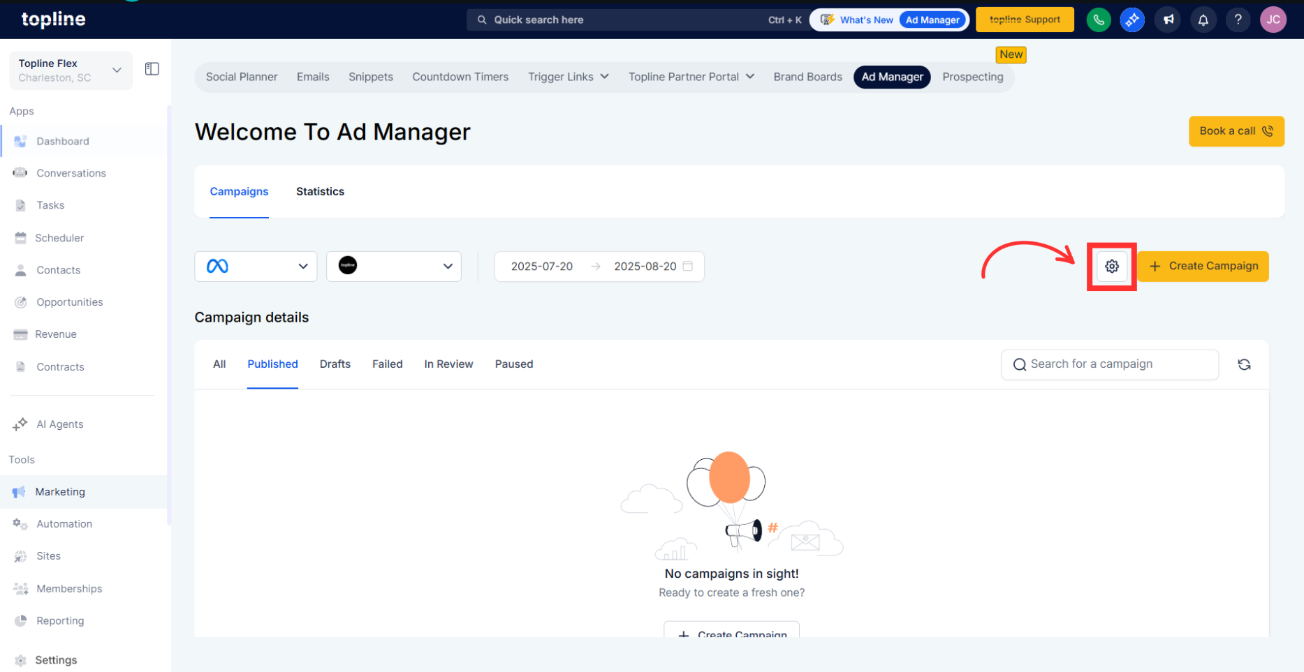1304x672 pixels.
Task: Click the AI Agents sparkle icon
Action: point(20,424)
